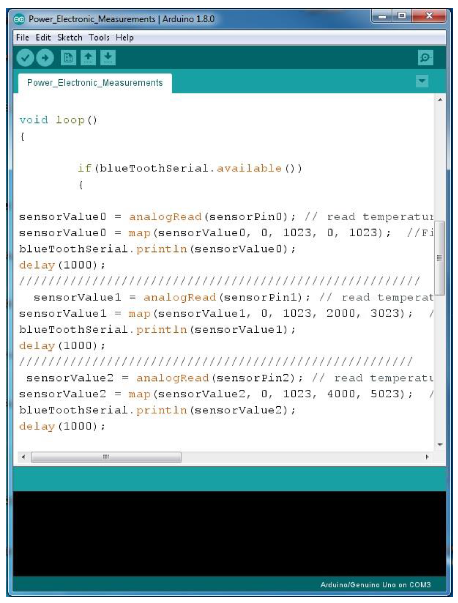This screenshot has height=603, width=458.
Task: Click the vertical scrollbar up arrow
Action: [x=440, y=100]
